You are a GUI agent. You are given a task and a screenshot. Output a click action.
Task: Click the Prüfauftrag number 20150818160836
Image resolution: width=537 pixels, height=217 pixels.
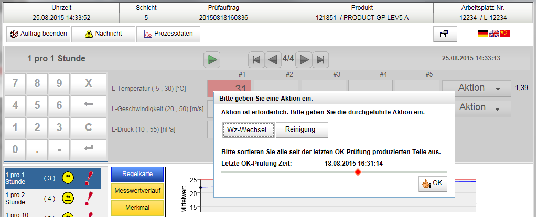[223, 18]
